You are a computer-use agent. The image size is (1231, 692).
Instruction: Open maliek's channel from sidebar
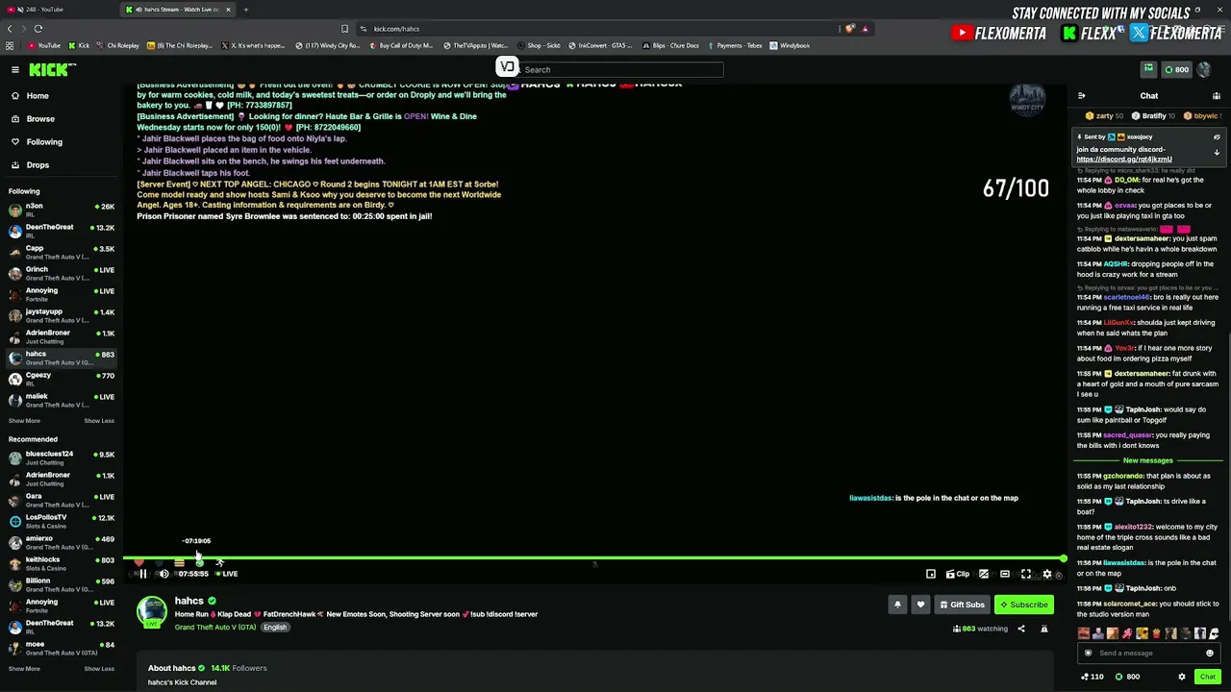click(61, 401)
